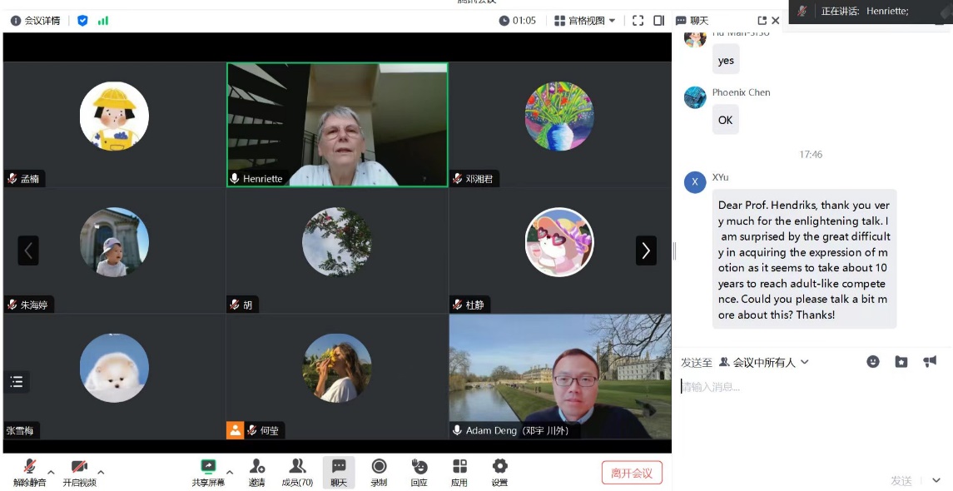
Task: Open meeting details (会议详情) in top bar
Action: click(35, 21)
